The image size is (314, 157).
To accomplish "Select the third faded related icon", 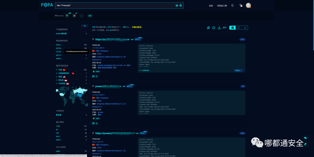I will pyautogui.click(x=82, y=16).
